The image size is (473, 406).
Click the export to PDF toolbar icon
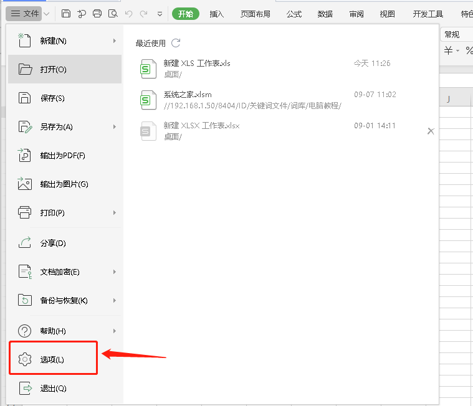(x=82, y=14)
